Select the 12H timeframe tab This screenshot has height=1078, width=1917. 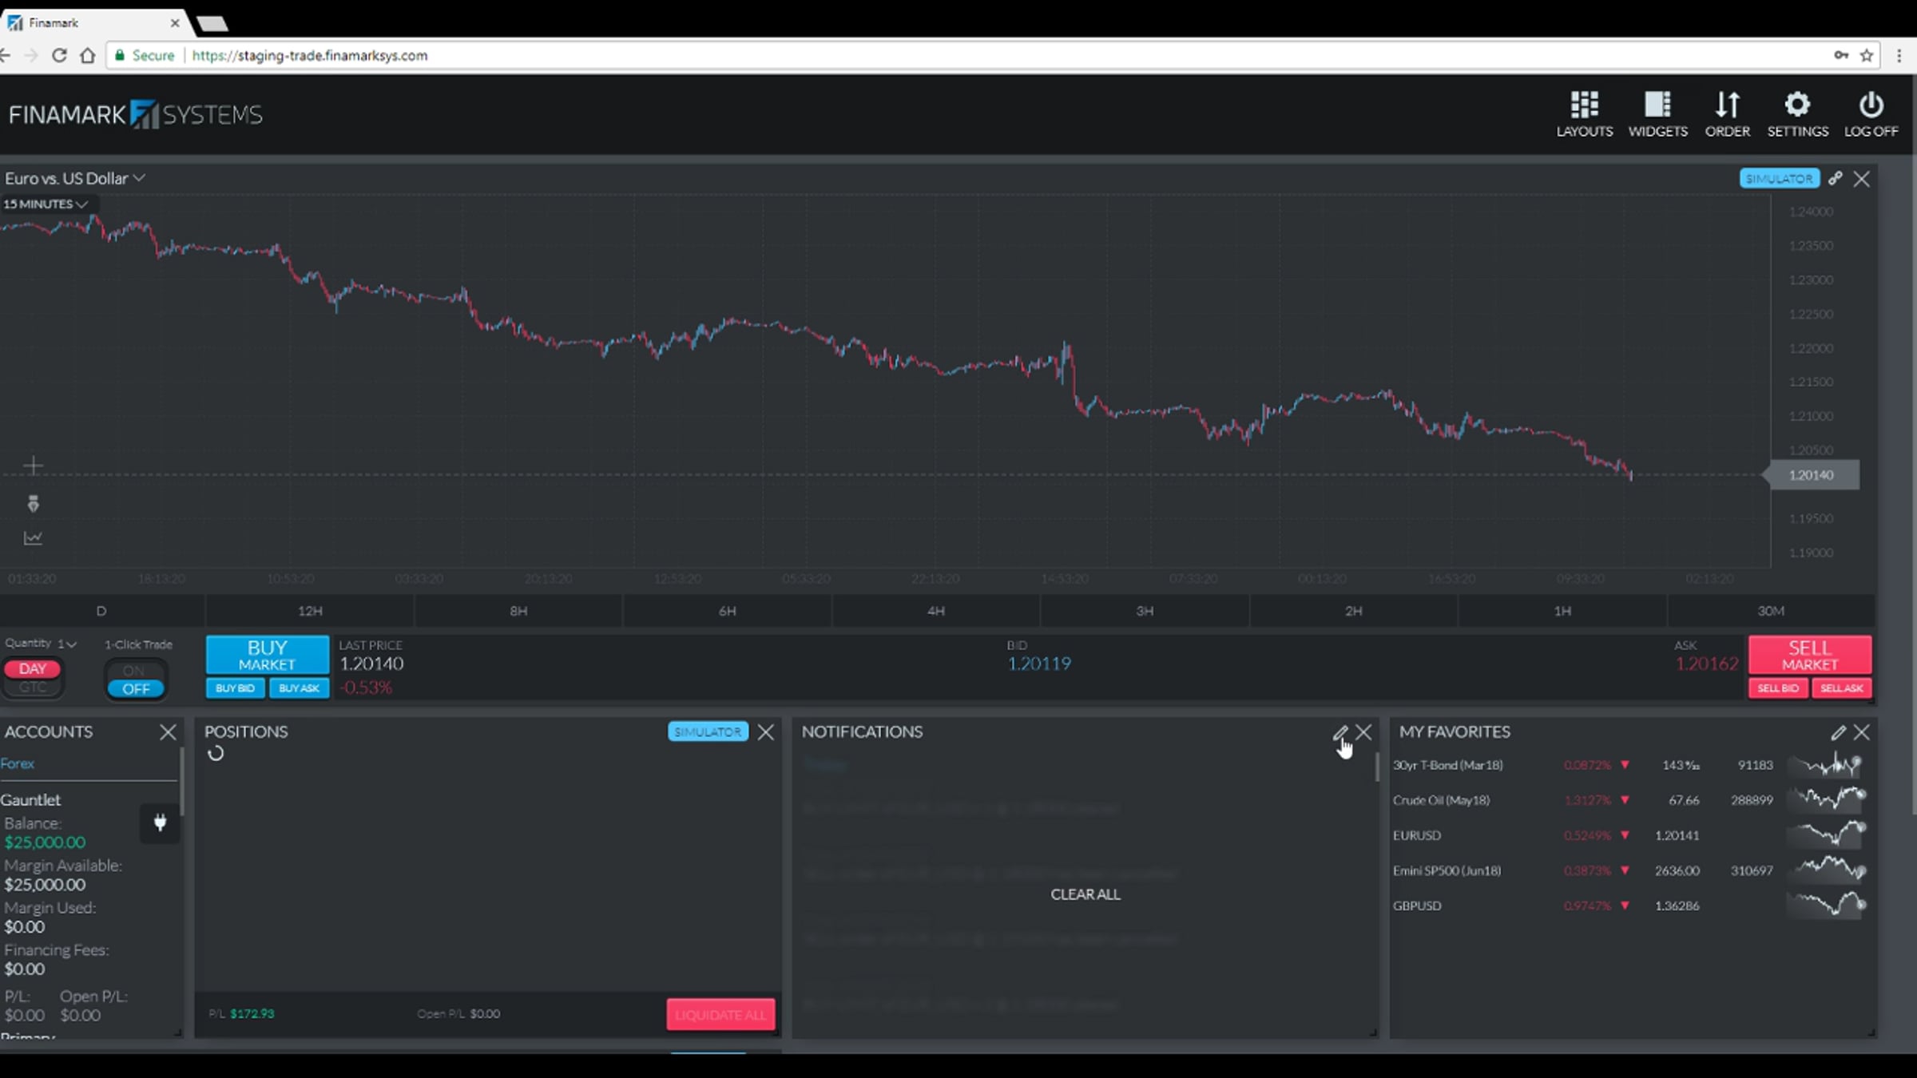[x=310, y=611]
